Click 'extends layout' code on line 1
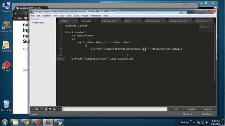 coord(76,26)
